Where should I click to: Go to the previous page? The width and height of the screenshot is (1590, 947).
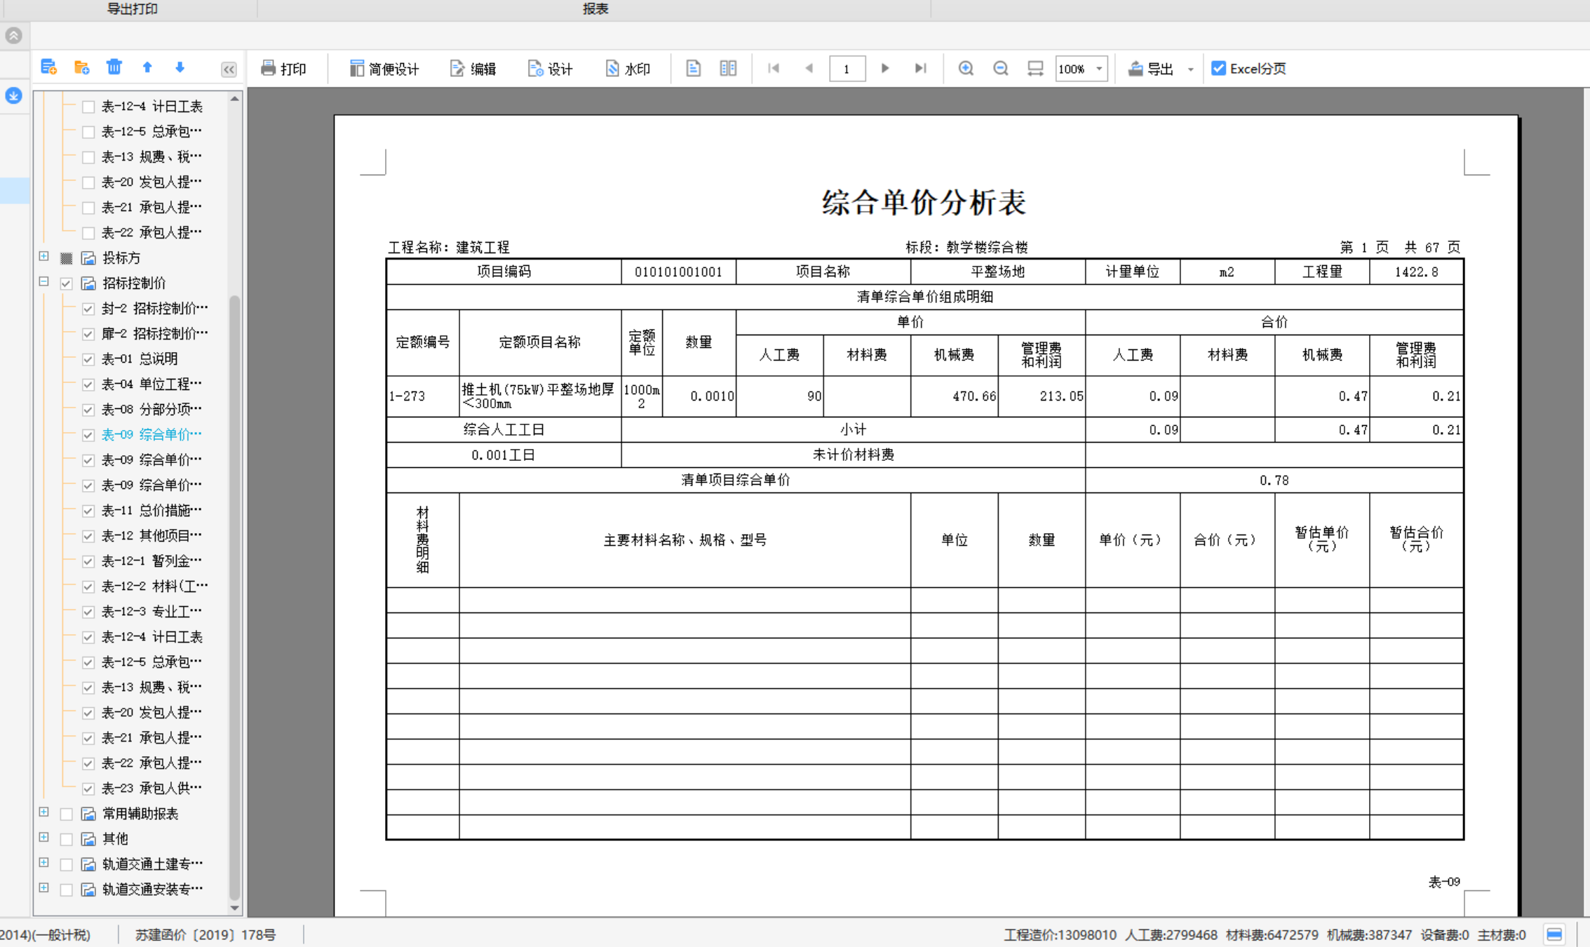[809, 68]
